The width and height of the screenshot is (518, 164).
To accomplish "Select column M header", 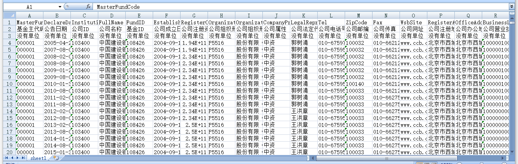I will point(358,16).
